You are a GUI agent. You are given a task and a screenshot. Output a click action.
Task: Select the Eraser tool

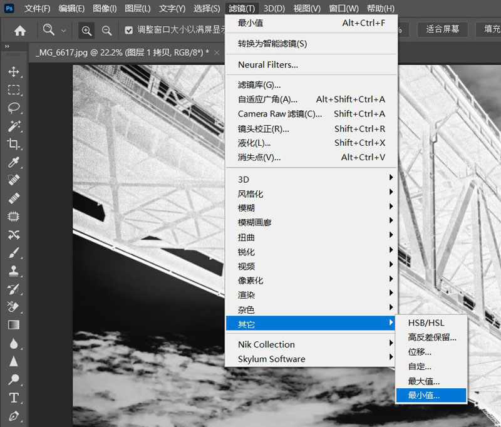tap(14, 307)
